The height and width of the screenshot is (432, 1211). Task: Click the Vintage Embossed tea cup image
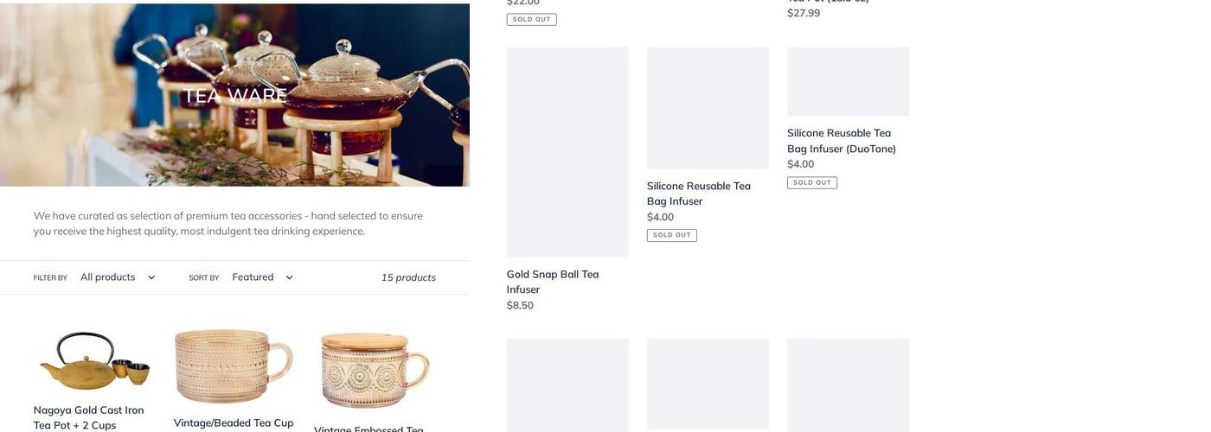pos(373,370)
